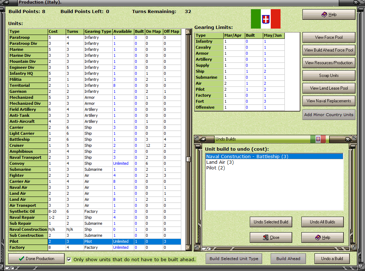Select the Sub Construction unit row
Image resolution: width=365 pixels, height=271 pixels.
95,235
